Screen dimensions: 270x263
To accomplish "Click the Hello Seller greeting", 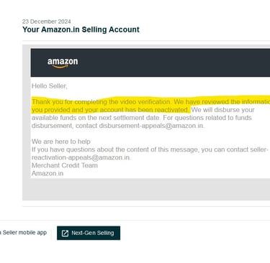I will pos(50,86).
